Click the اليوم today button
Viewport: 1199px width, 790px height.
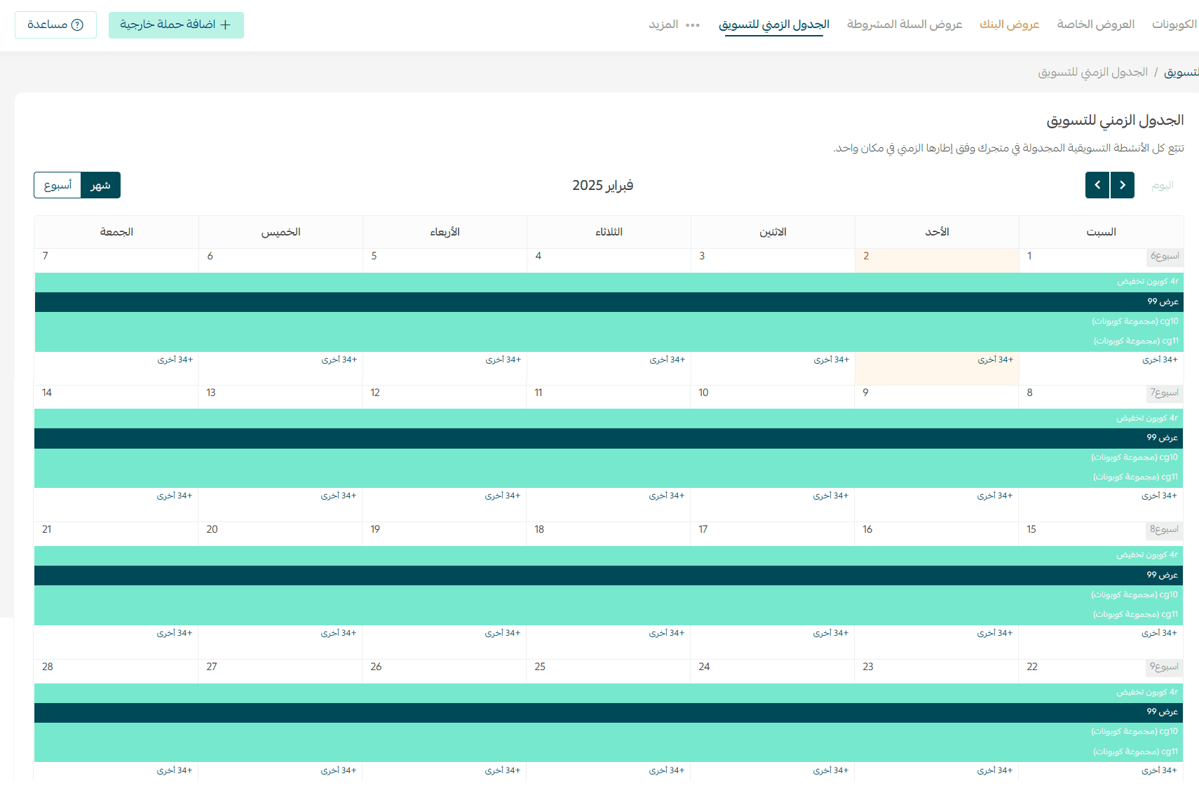pyautogui.click(x=1162, y=185)
